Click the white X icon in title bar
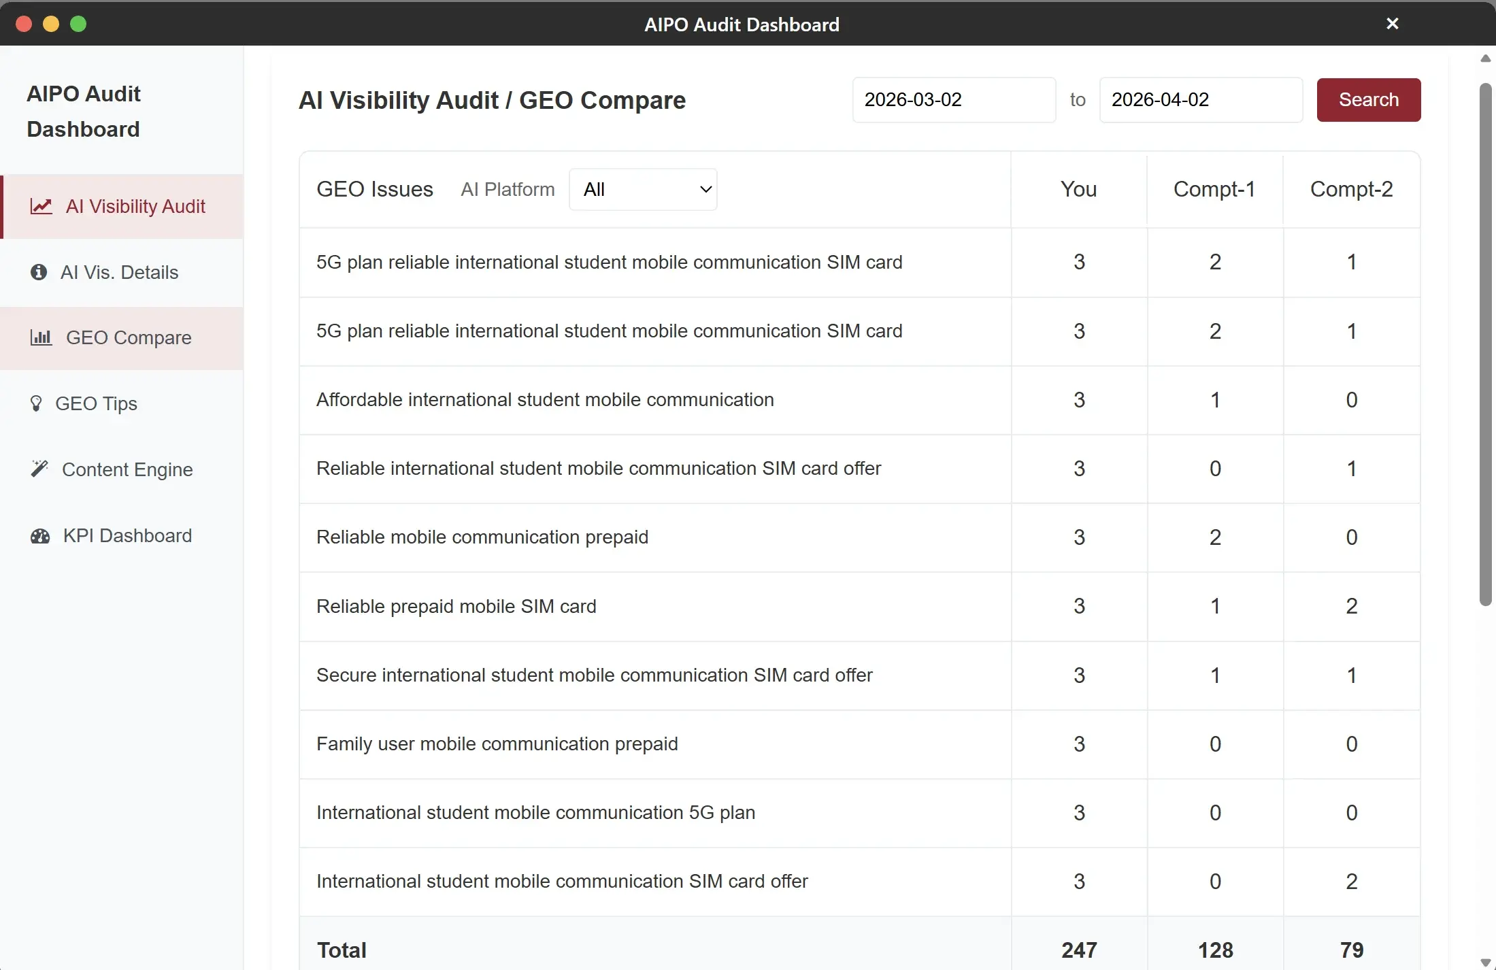The image size is (1496, 970). coord(1392,24)
